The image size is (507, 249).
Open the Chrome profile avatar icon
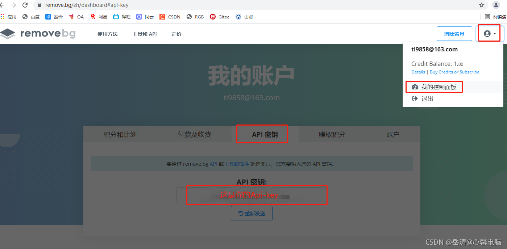coord(496,5)
